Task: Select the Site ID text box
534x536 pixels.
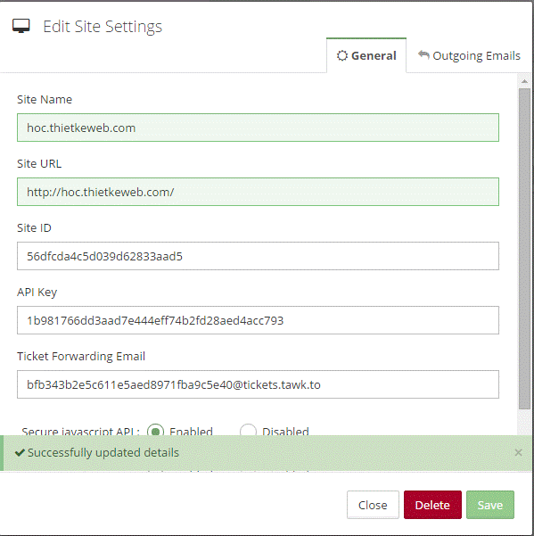Action: (x=258, y=256)
